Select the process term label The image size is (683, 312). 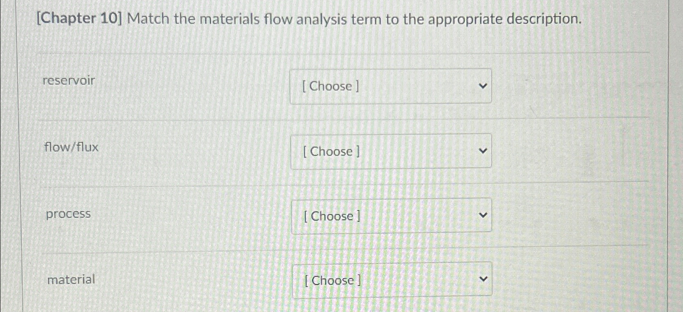[67, 214]
